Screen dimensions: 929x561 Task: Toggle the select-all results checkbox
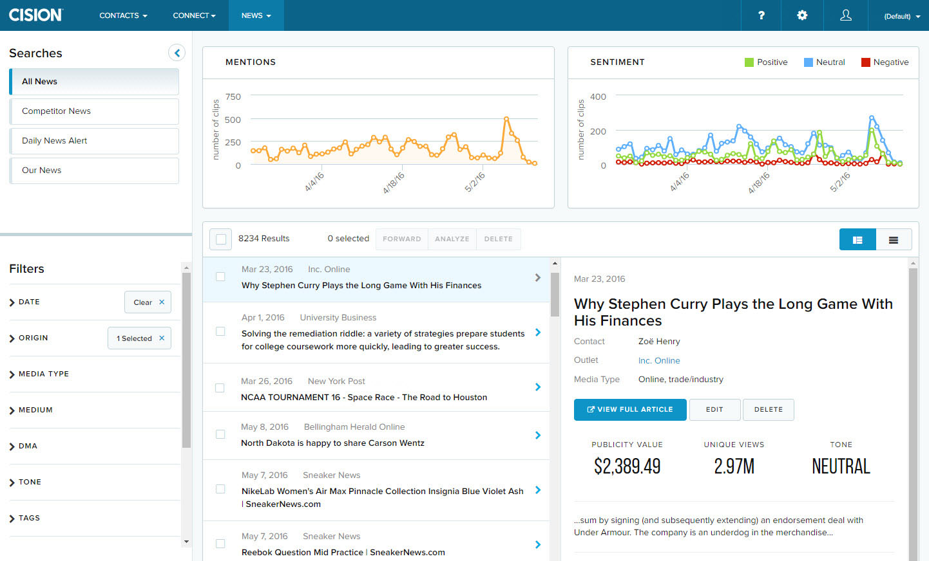pos(221,239)
